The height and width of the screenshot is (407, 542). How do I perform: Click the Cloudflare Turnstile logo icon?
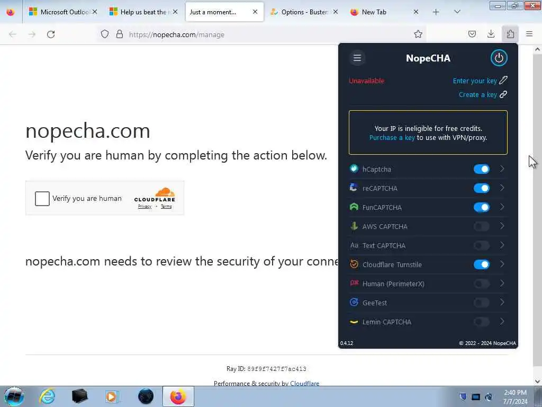coord(354,264)
